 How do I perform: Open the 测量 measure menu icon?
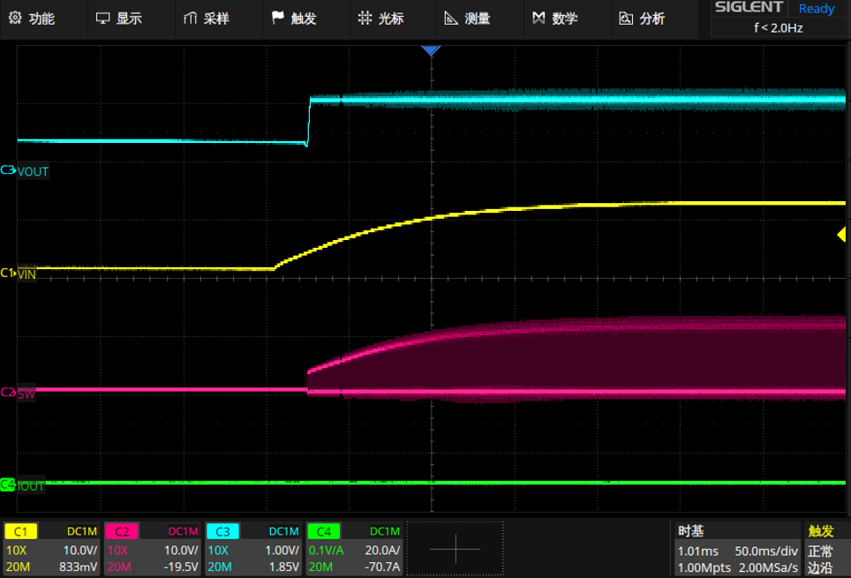(x=451, y=18)
